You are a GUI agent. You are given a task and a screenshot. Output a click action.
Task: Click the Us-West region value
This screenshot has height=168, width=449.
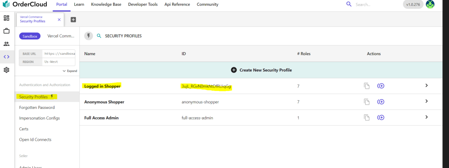pyautogui.click(x=52, y=62)
